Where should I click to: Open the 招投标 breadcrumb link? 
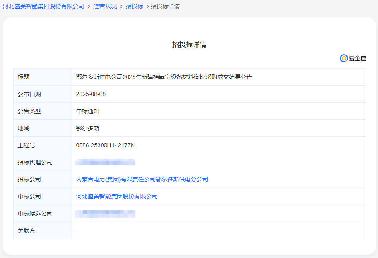134,6
